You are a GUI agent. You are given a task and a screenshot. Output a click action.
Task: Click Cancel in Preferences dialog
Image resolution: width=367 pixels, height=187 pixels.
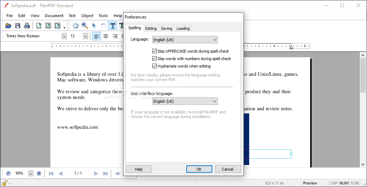(x=228, y=169)
